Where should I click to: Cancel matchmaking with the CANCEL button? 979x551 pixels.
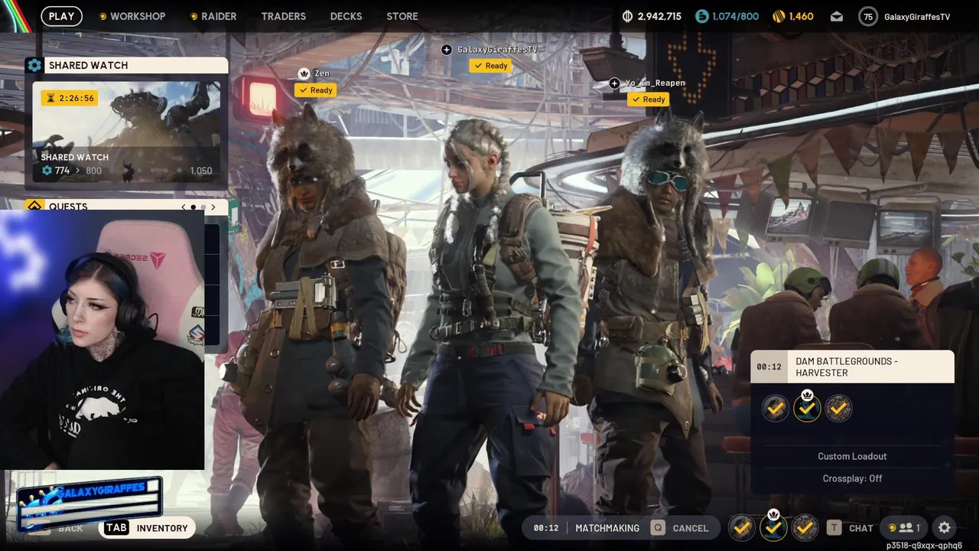tap(691, 528)
